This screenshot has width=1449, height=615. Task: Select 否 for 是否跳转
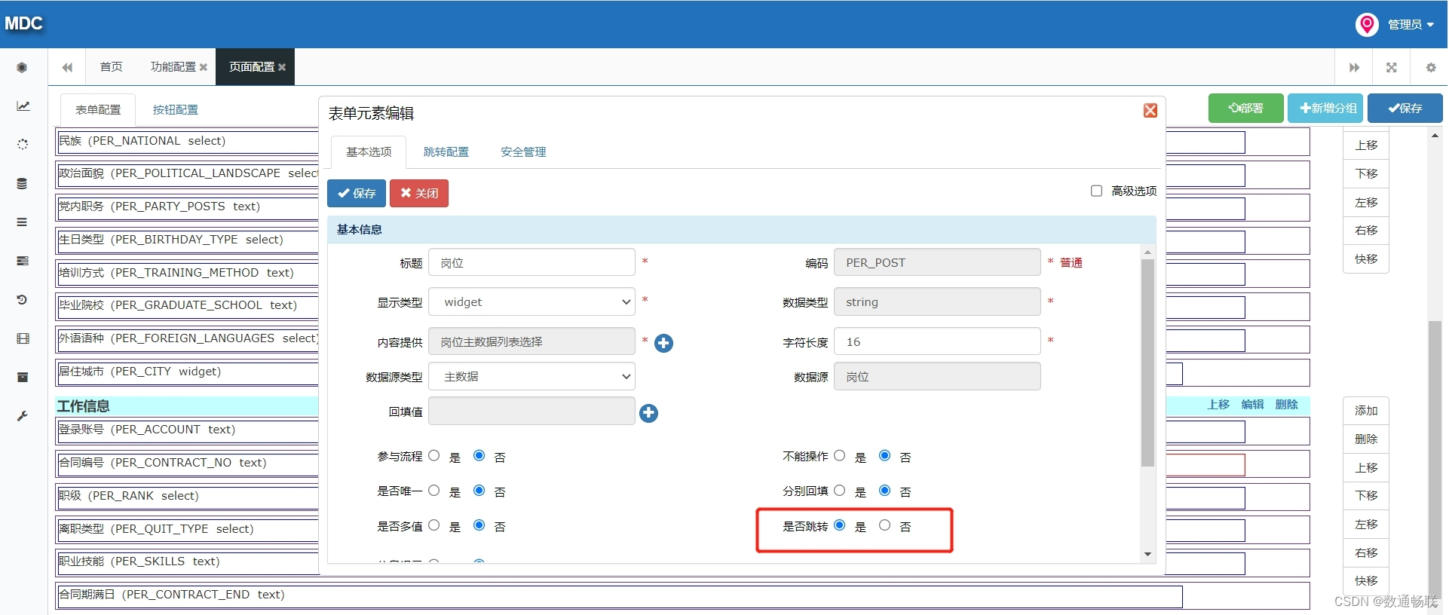click(x=885, y=525)
